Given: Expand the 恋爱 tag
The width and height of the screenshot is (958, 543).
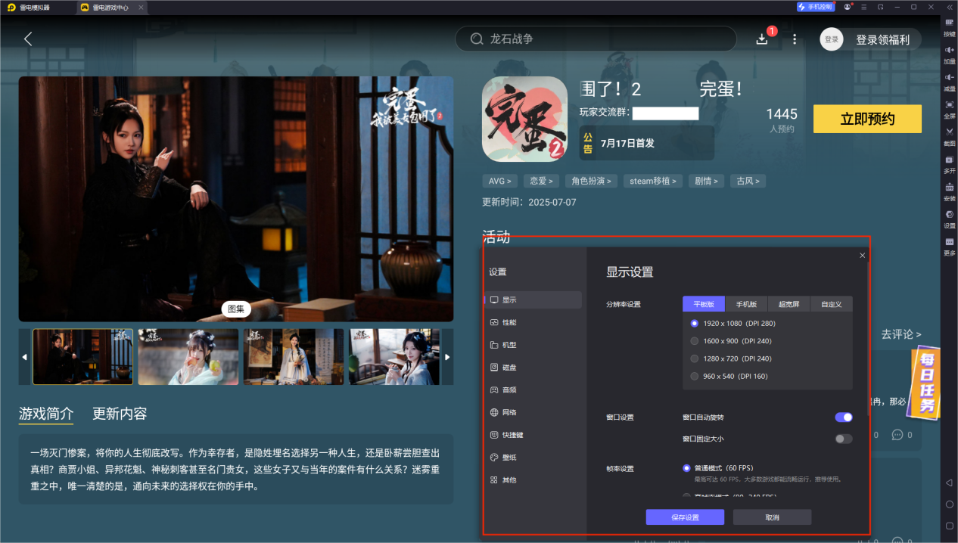Looking at the screenshot, I should [542, 181].
